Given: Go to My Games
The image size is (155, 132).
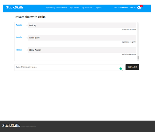Looking at the screenshot, I should (x=74, y=8).
